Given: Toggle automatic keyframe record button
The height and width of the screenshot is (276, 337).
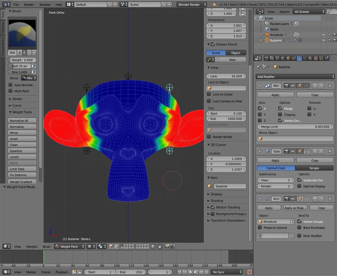Looking at the screenshot, I should 249,272.
